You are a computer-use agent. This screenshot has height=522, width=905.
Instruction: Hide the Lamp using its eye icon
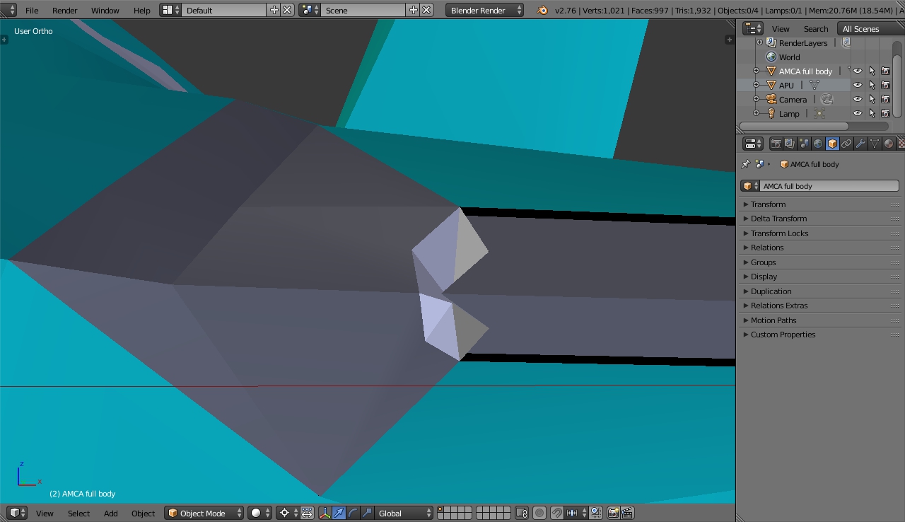pyautogui.click(x=858, y=113)
